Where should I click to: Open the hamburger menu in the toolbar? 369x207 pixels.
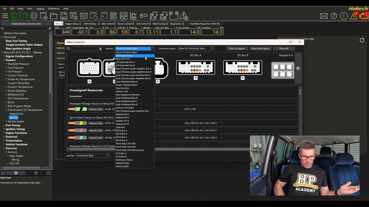[x=5, y=16]
